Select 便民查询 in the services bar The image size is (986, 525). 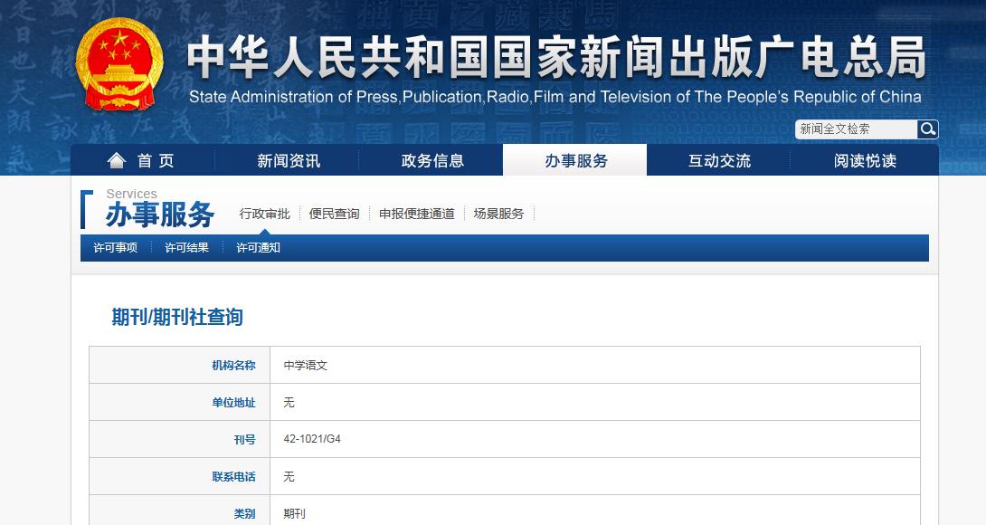pos(334,214)
